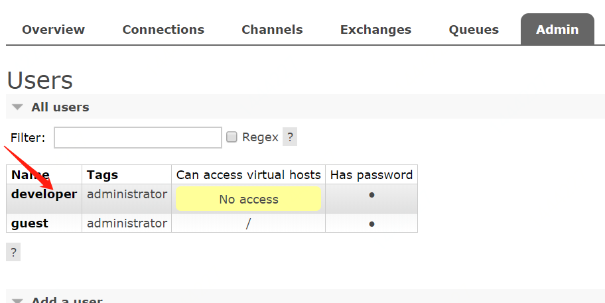Collapse the All users section
This screenshot has height=303, width=605.
(x=60, y=107)
